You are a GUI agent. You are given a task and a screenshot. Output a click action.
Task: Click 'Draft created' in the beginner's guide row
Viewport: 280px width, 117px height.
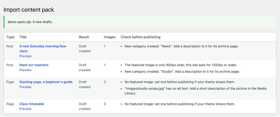point(85,84)
